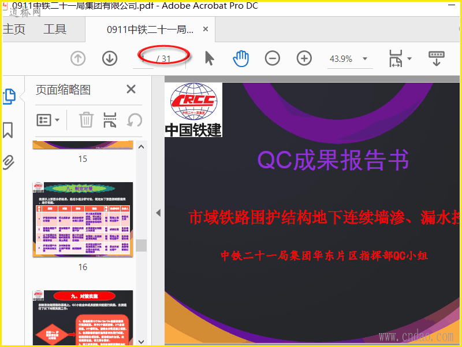Screen dimensions: 462x347
Task: Click the red 市域铁路围护结构地下连续墙 heading
Action: tap(324, 217)
